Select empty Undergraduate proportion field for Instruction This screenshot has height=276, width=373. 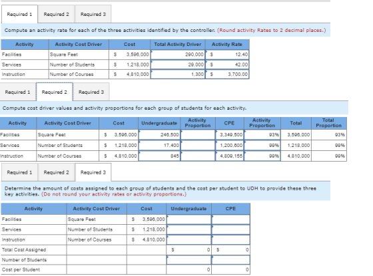198,156
